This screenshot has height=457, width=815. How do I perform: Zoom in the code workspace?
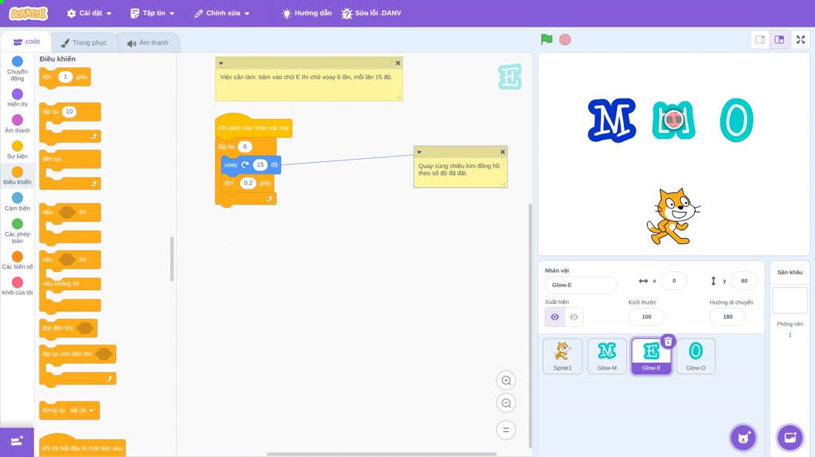click(x=506, y=380)
